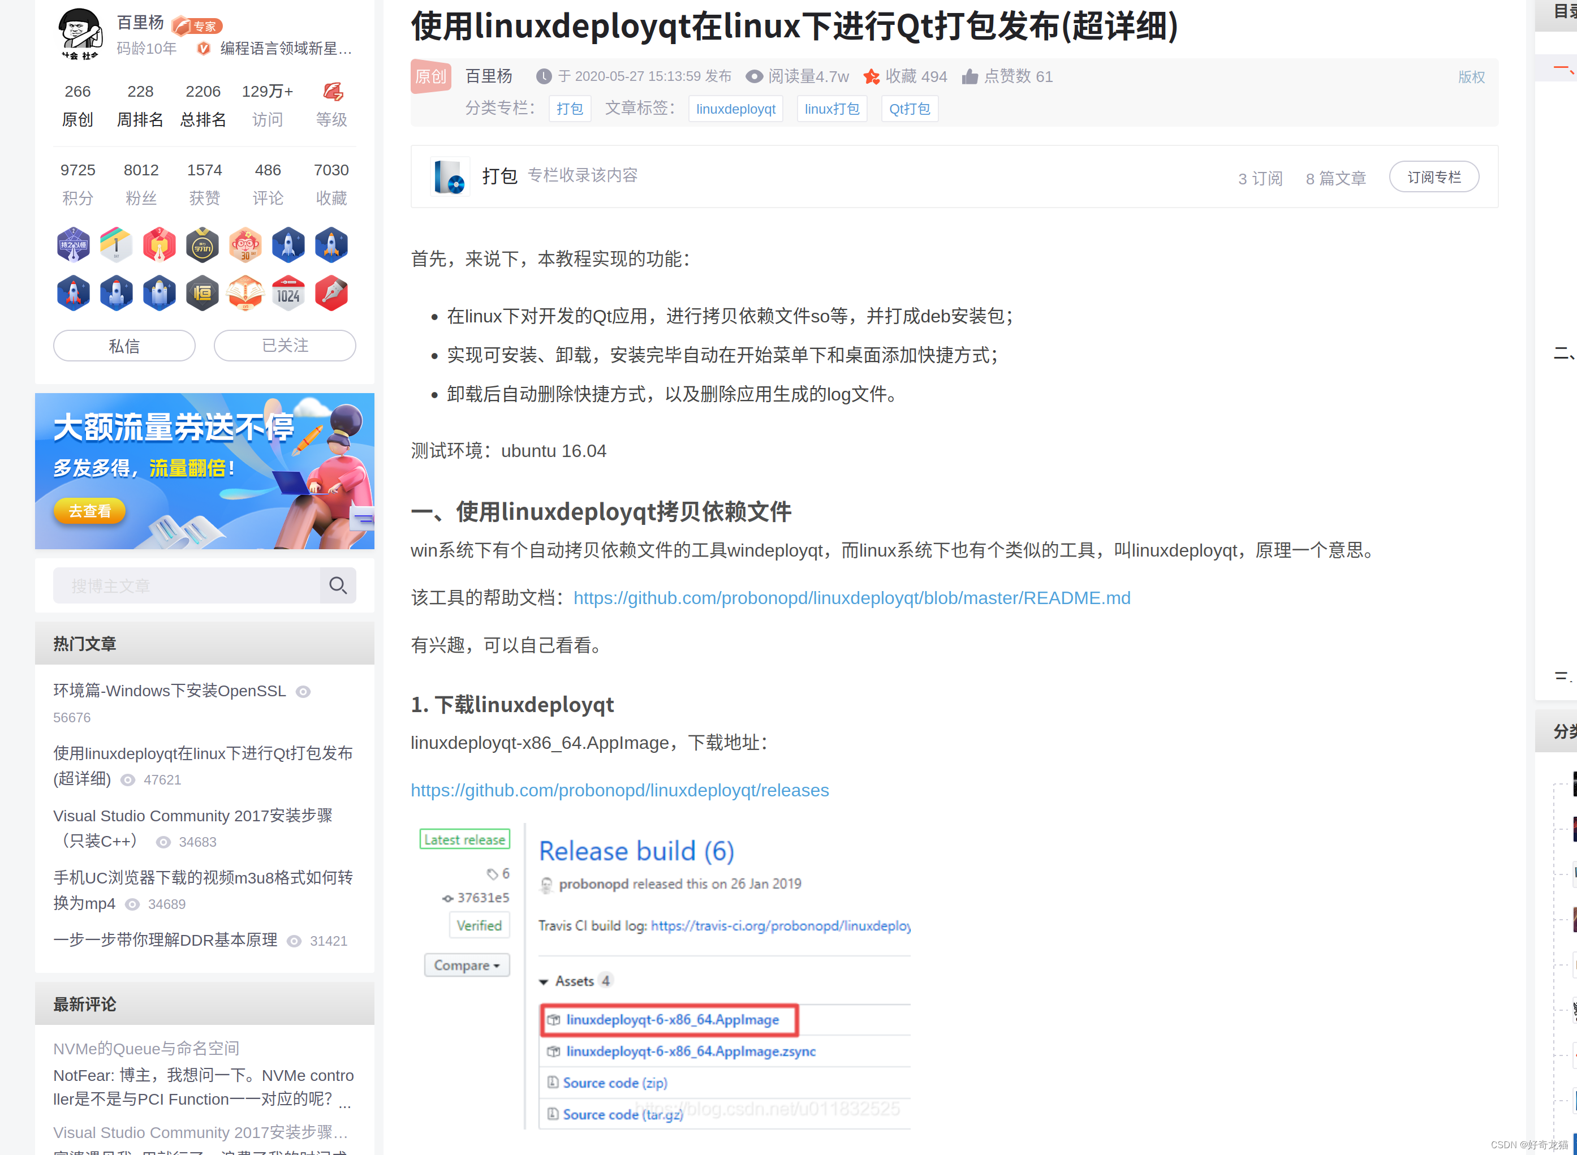Viewport: 1577px width, 1155px height.
Task: Click the verified shield icon before 编程语言领域新星
Action: tap(204, 48)
